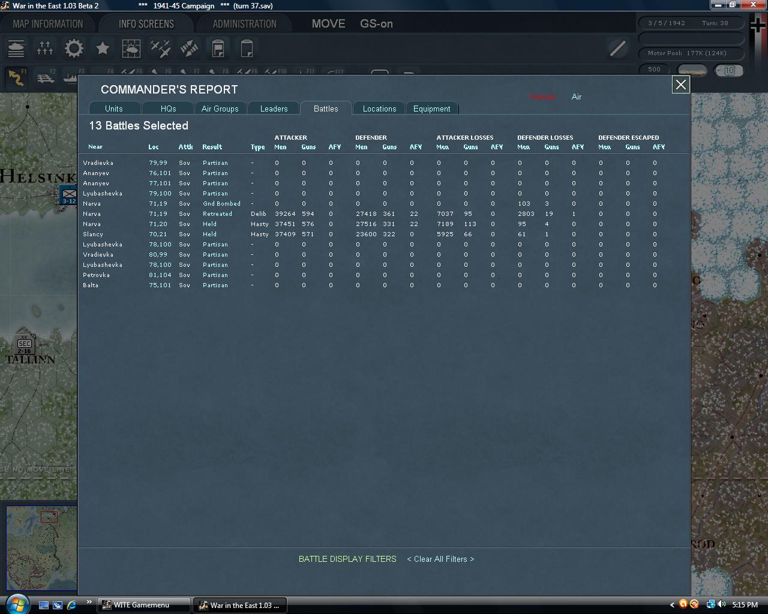Image resolution: width=768 pixels, height=614 pixels.
Task: Open the weather map icon
Action: tap(131, 48)
